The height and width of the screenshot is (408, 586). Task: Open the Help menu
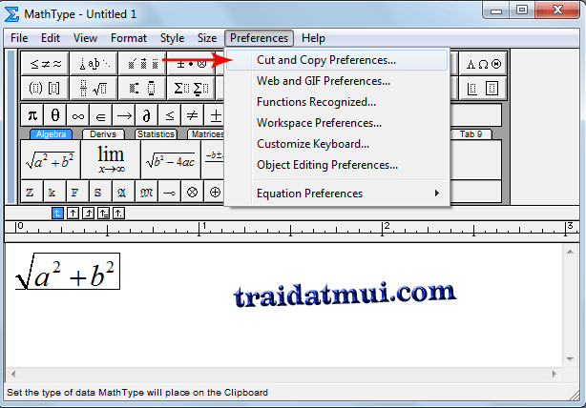tap(313, 38)
